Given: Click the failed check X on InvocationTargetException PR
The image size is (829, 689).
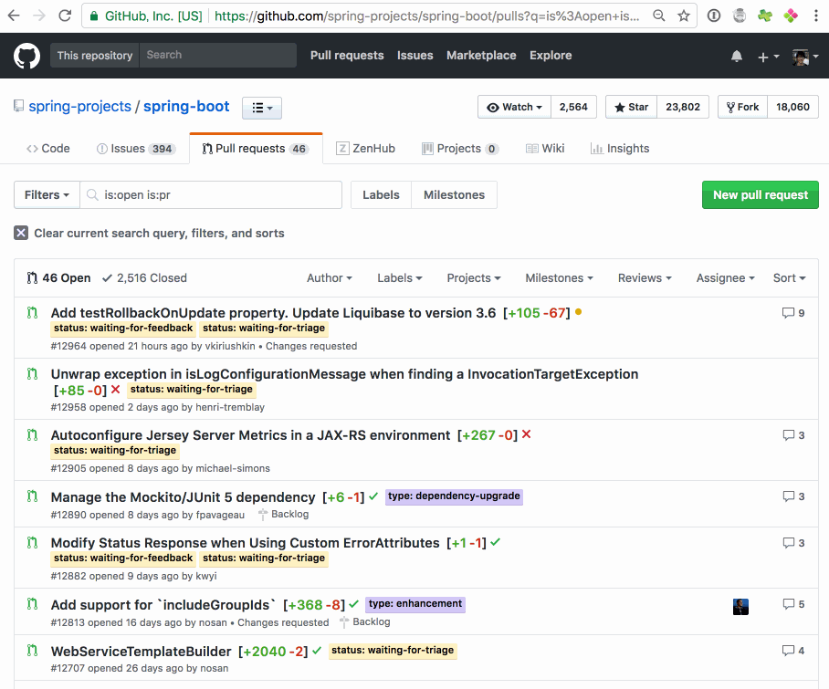Looking at the screenshot, I should pyautogui.click(x=116, y=390).
